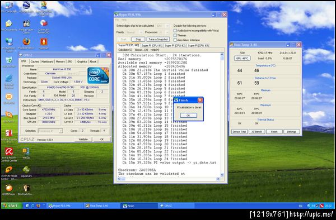Viewport: 336px width, 220px height.
Task: Toggle the Aero Glass Interface checkbox
Action: coord(175,40)
